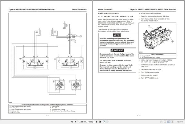Go to the first page
This screenshot has height=124, width=185.
[72, 122]
